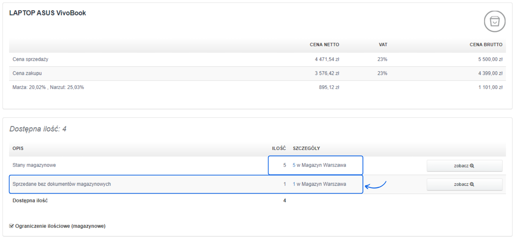Click the shopping basket icon beside product title
The width and height of the screenshot is (517, 238).
[494, 21]
